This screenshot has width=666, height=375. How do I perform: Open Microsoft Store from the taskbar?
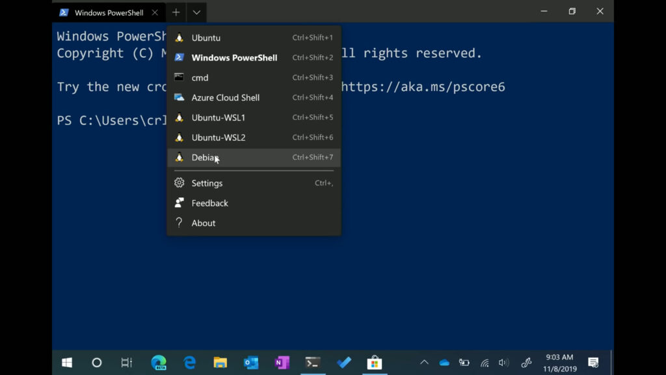(x=375, y=363)
